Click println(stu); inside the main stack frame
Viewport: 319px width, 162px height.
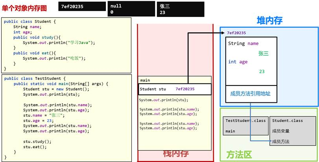tap(164, 100)
